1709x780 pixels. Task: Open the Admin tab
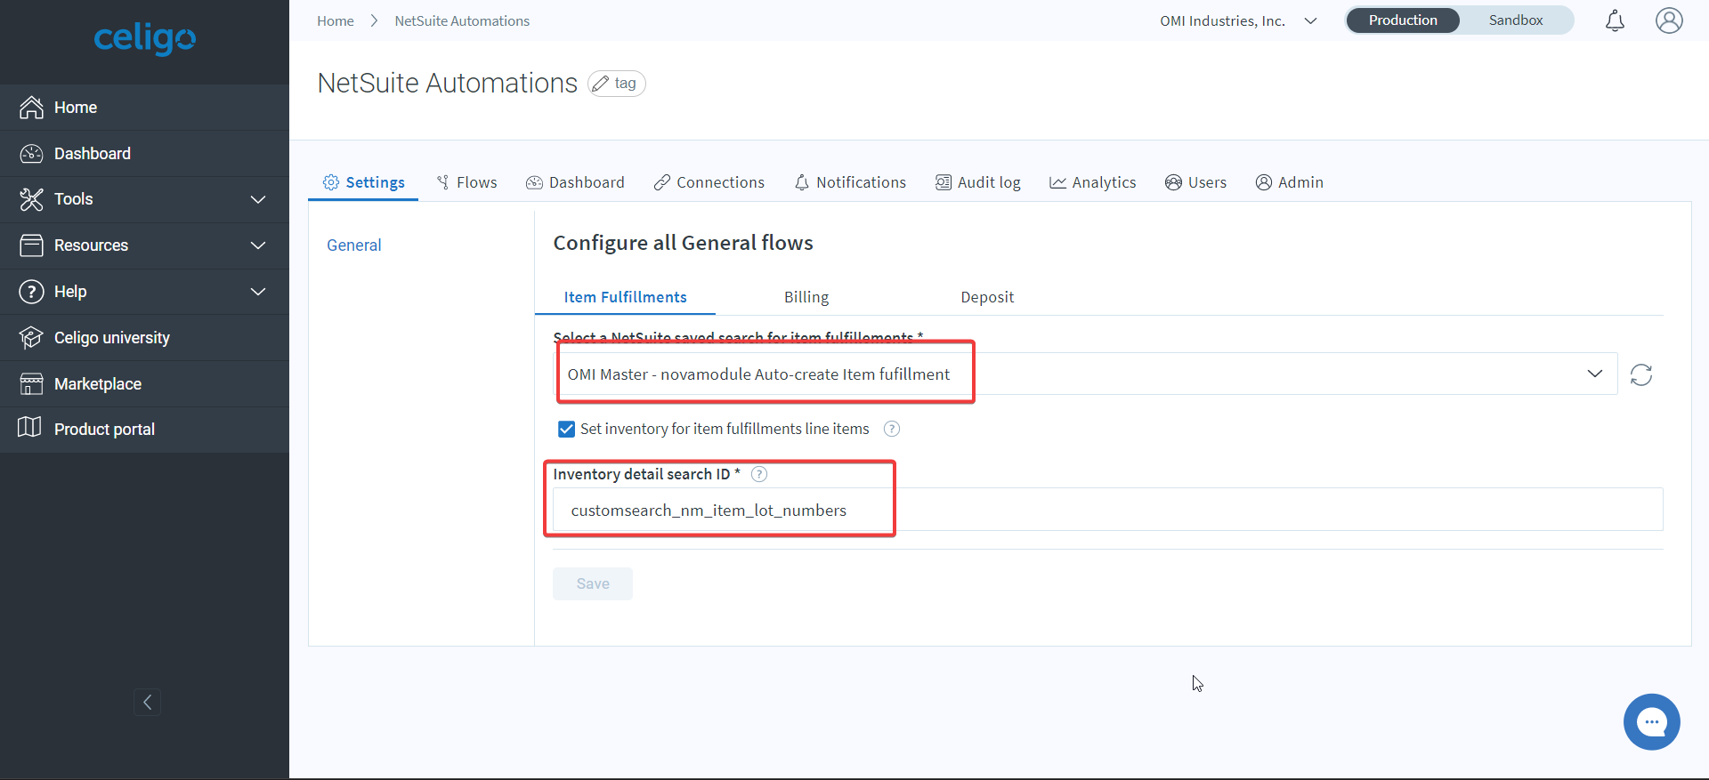[1290, 182]
